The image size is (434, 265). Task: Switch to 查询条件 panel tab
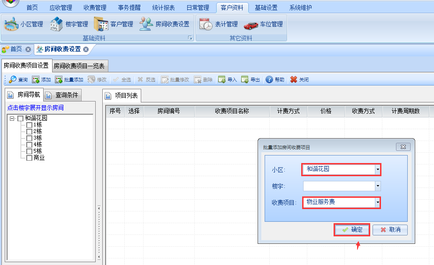[x=63, y=95]
